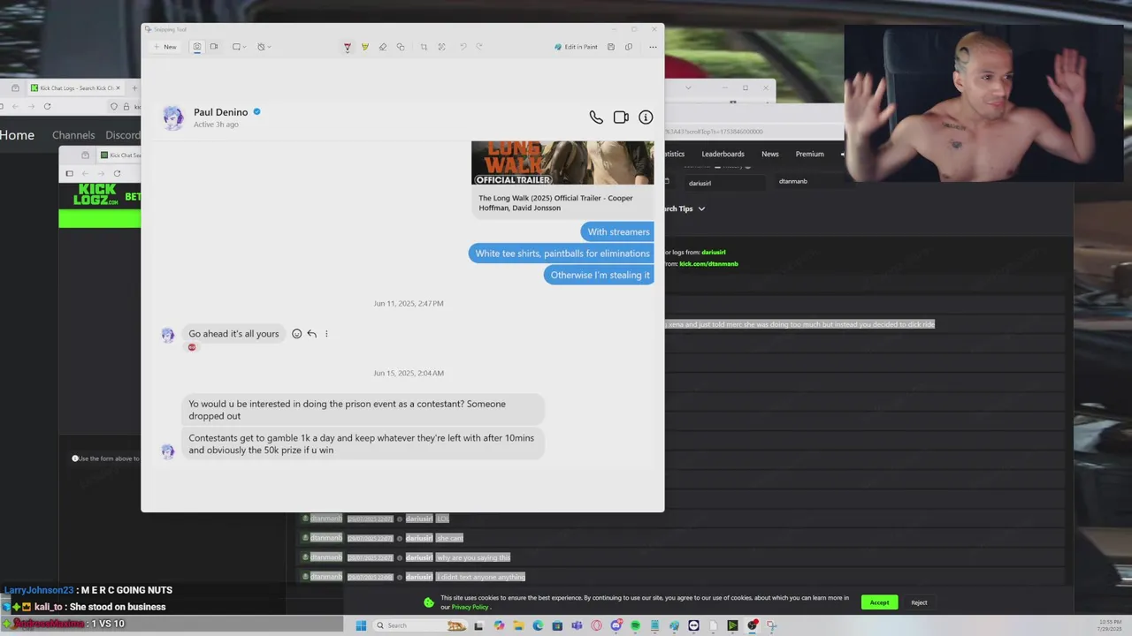Click Paul Denino's name in chat header
1132x636 pixels.
tap(220, 112)
